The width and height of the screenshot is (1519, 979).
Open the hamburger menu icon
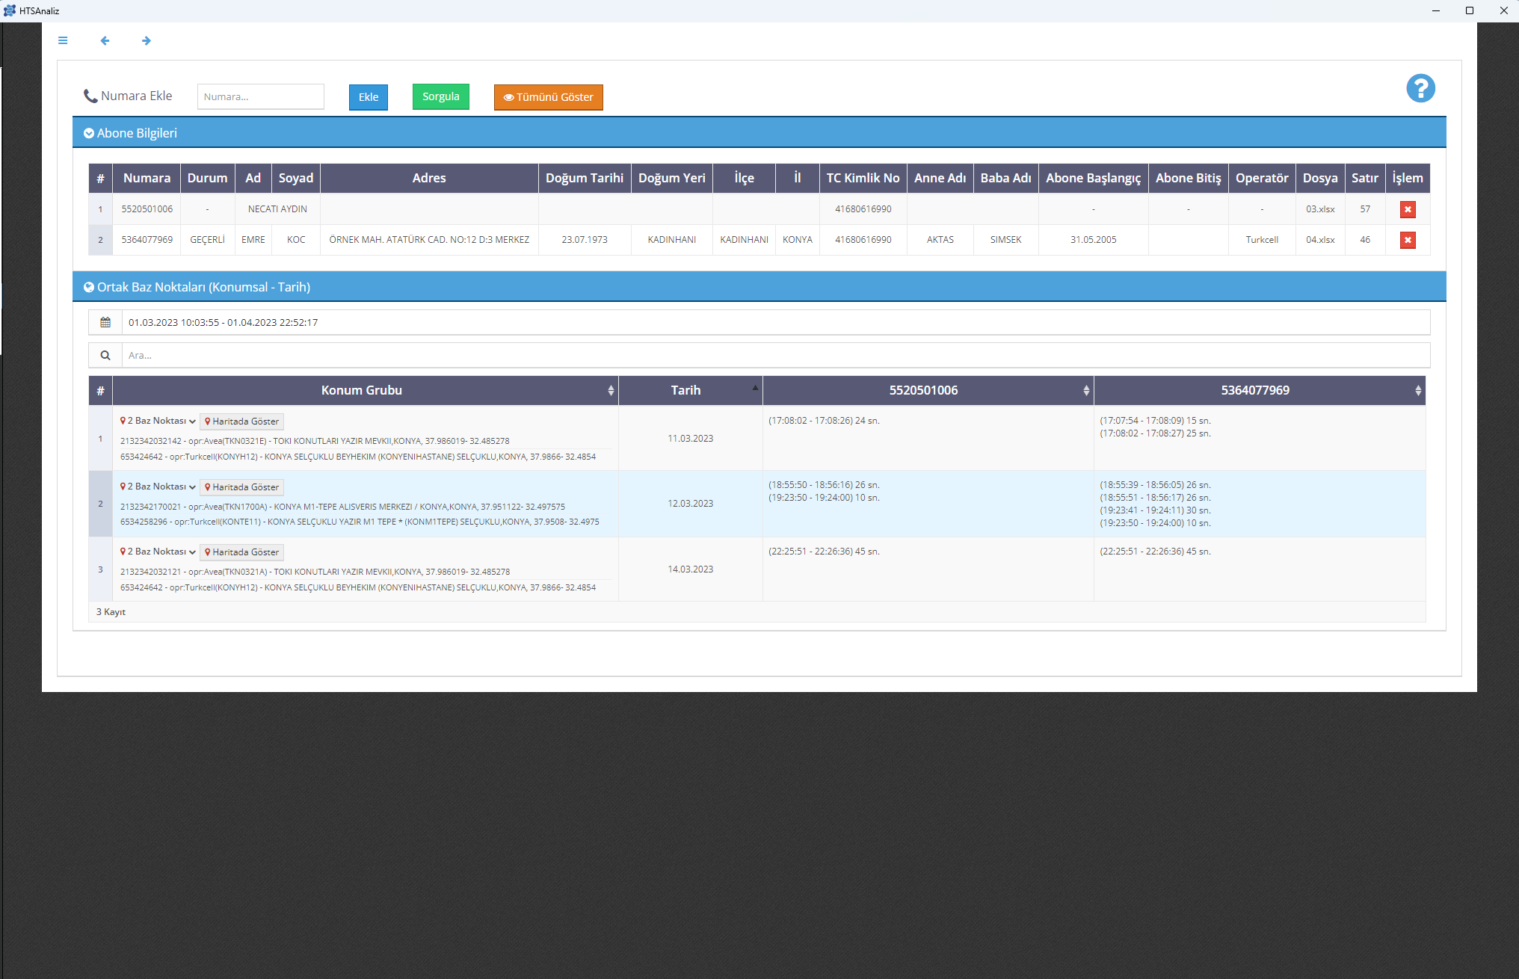(x=63, y=40)
